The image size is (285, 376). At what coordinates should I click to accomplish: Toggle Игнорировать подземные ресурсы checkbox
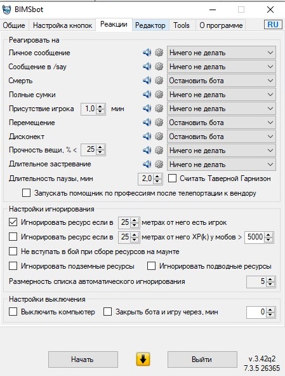(13, 266)
